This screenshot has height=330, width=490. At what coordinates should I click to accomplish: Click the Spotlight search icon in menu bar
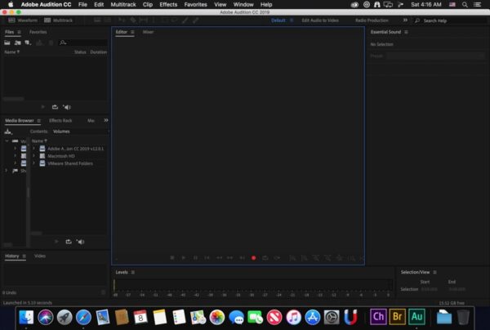tap(465, 4)
